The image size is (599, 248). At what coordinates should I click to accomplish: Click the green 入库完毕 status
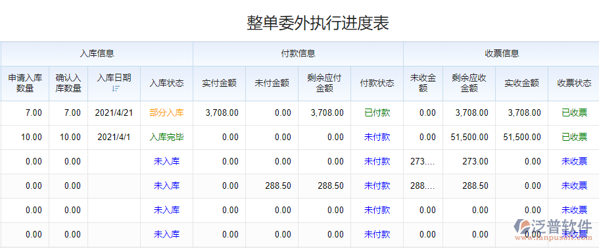[x=166, y=137]
